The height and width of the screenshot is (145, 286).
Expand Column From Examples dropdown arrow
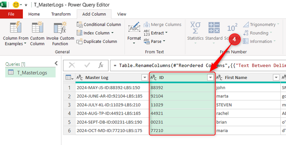click(x=25, y=44)
